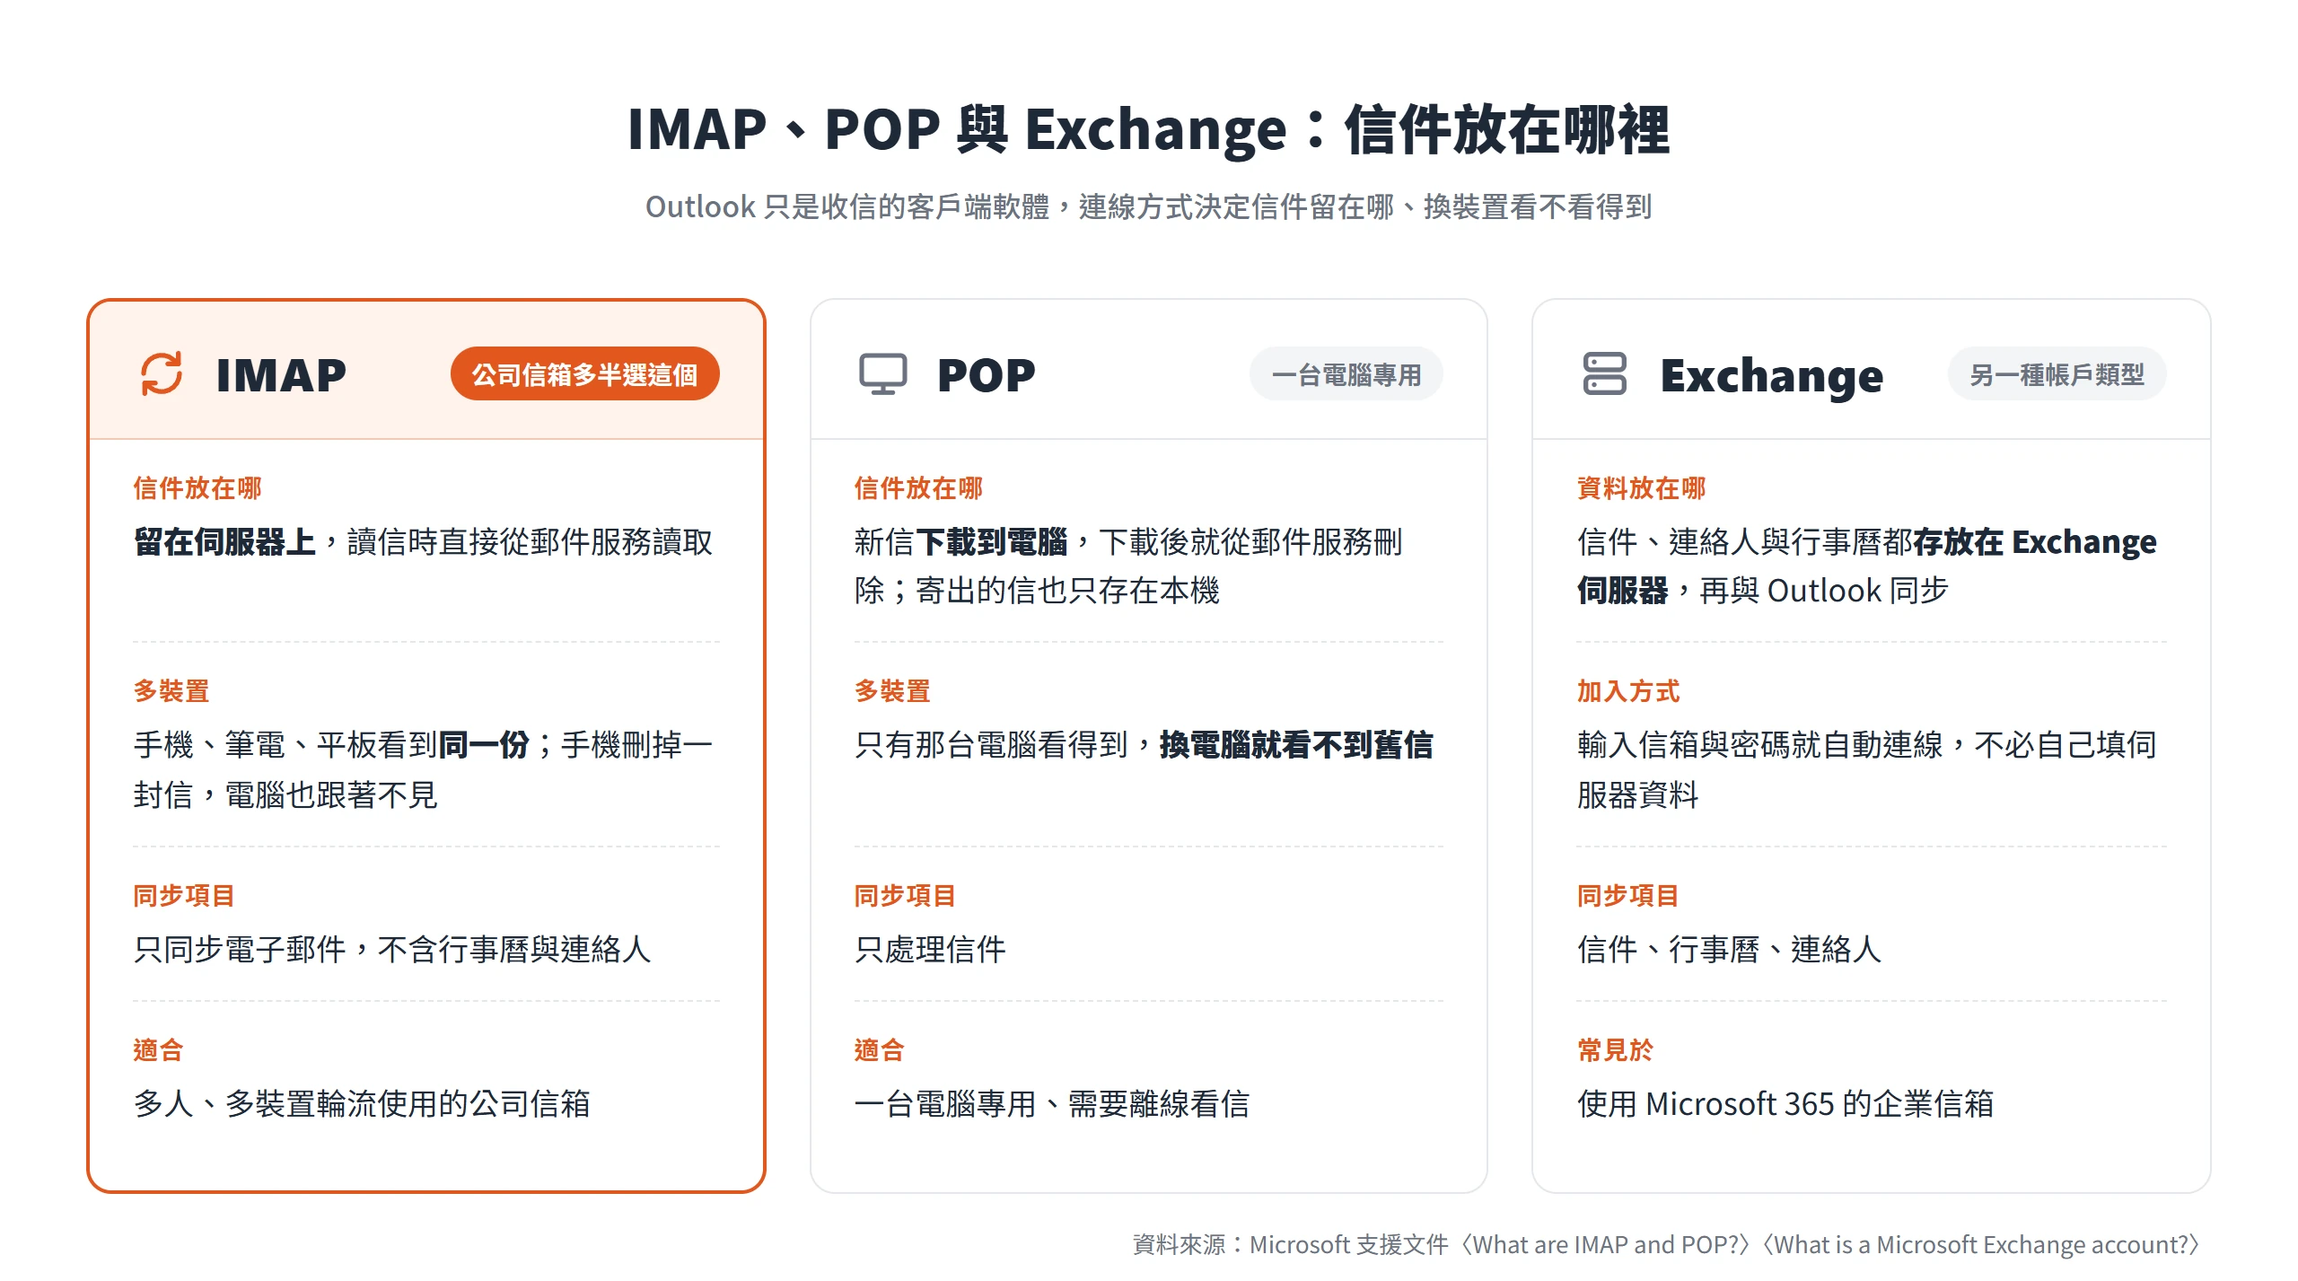The width and height of the screenshot is (2298, 1281).
Task: Click 適合 label in POP card
Action: [x=879, y=1050]
